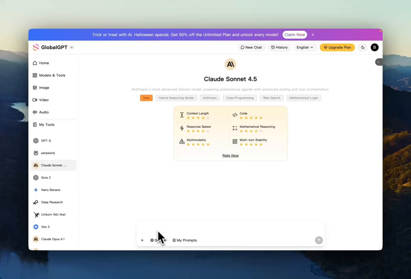Click the large Anthropic logo above the title
The image size is (411, 279).
pyautogui.click(x=231, y=64)
